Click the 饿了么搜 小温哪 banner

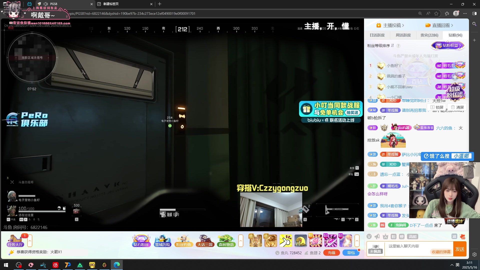[x=447, y=156]
